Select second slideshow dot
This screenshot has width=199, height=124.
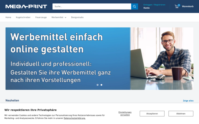tap(101, 85)
